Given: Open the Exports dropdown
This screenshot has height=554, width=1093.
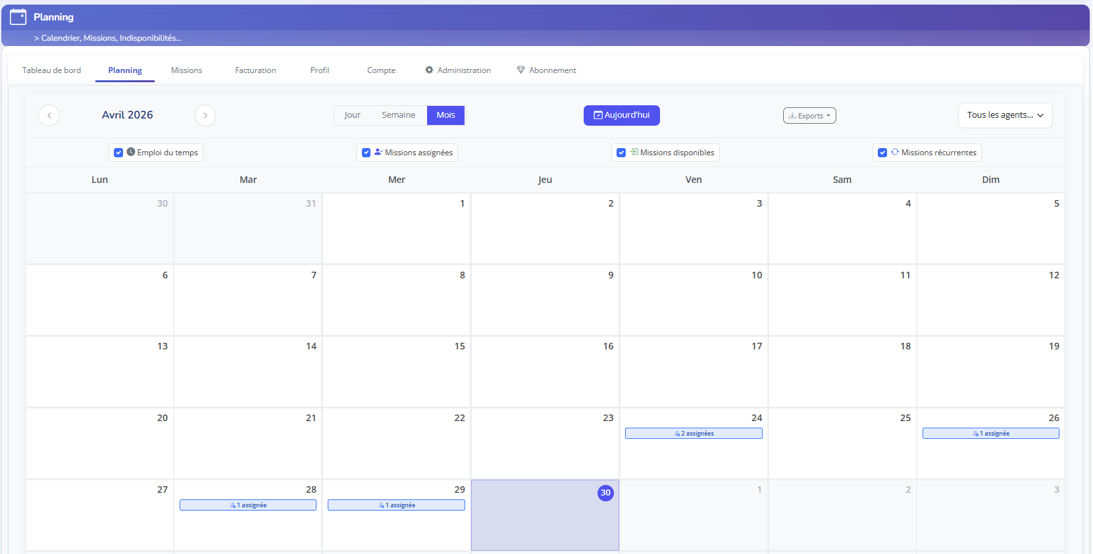Looking at the screenshot, I should tap(809, 116).
